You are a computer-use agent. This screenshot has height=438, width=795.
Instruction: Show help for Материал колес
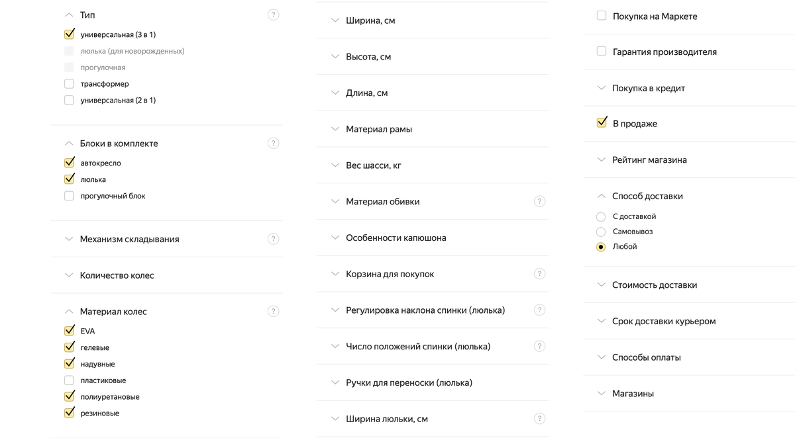[273, 311]
